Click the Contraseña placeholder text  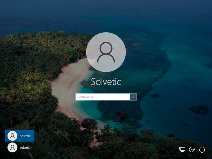pos(85,97)
